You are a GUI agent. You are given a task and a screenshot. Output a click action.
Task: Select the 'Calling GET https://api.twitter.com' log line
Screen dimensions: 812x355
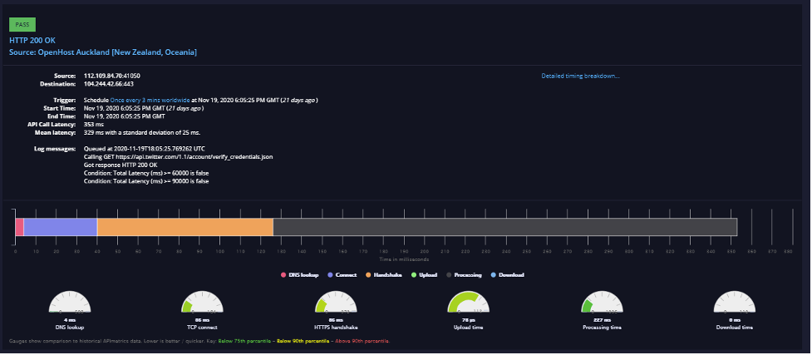[x=178, y=156]
